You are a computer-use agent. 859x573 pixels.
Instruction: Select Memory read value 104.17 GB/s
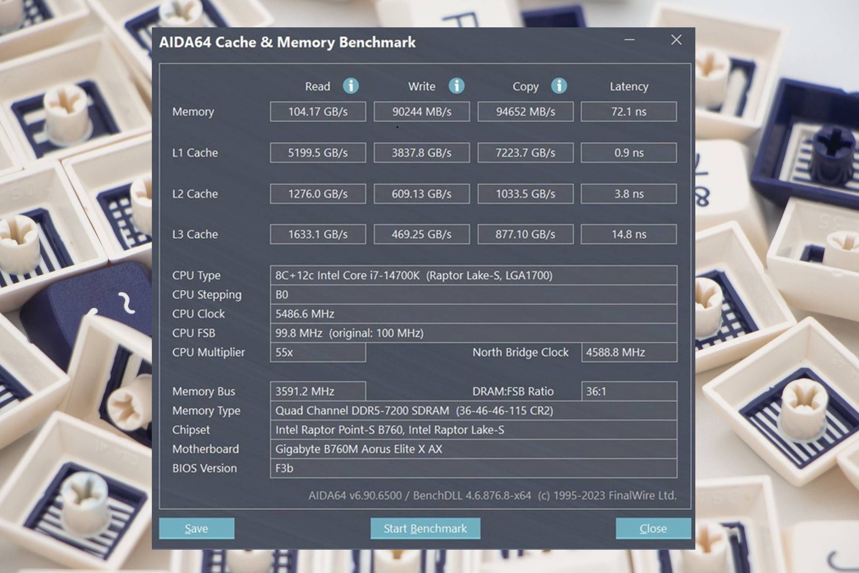point(318,111)
